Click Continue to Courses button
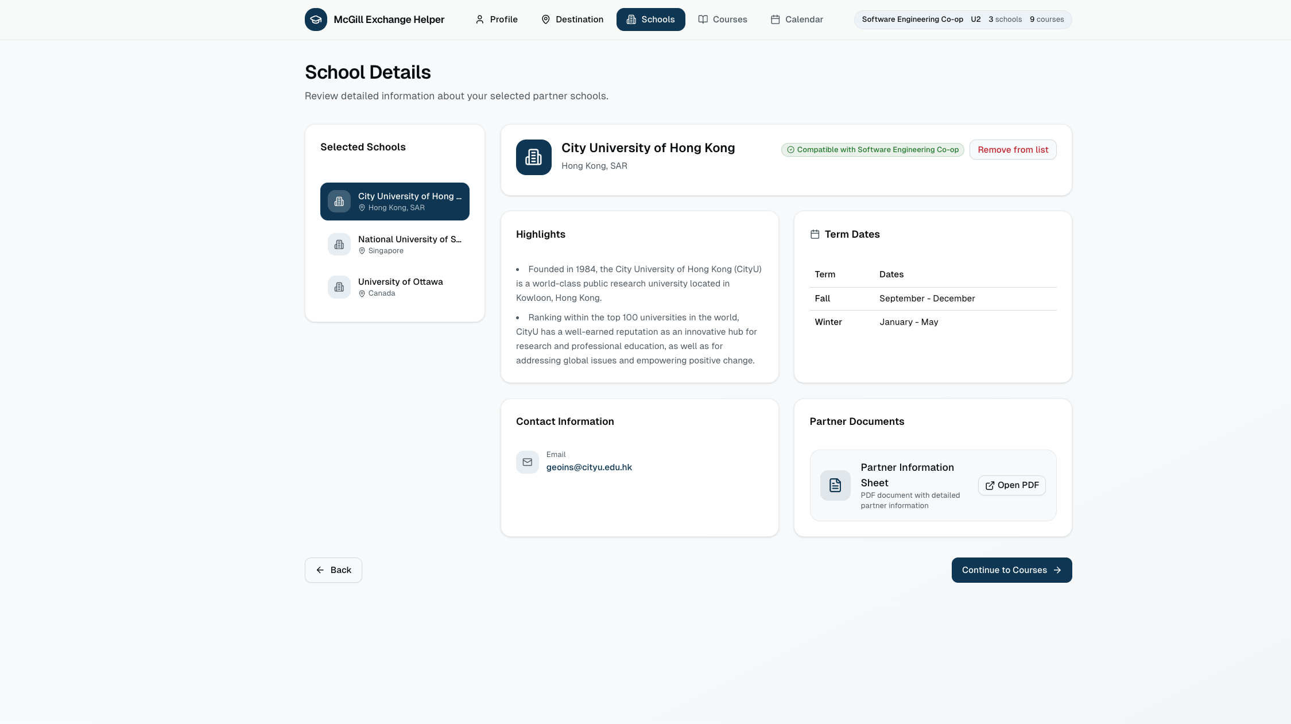This screenshot has width=1291, height=724. (x=1011, y=570)
